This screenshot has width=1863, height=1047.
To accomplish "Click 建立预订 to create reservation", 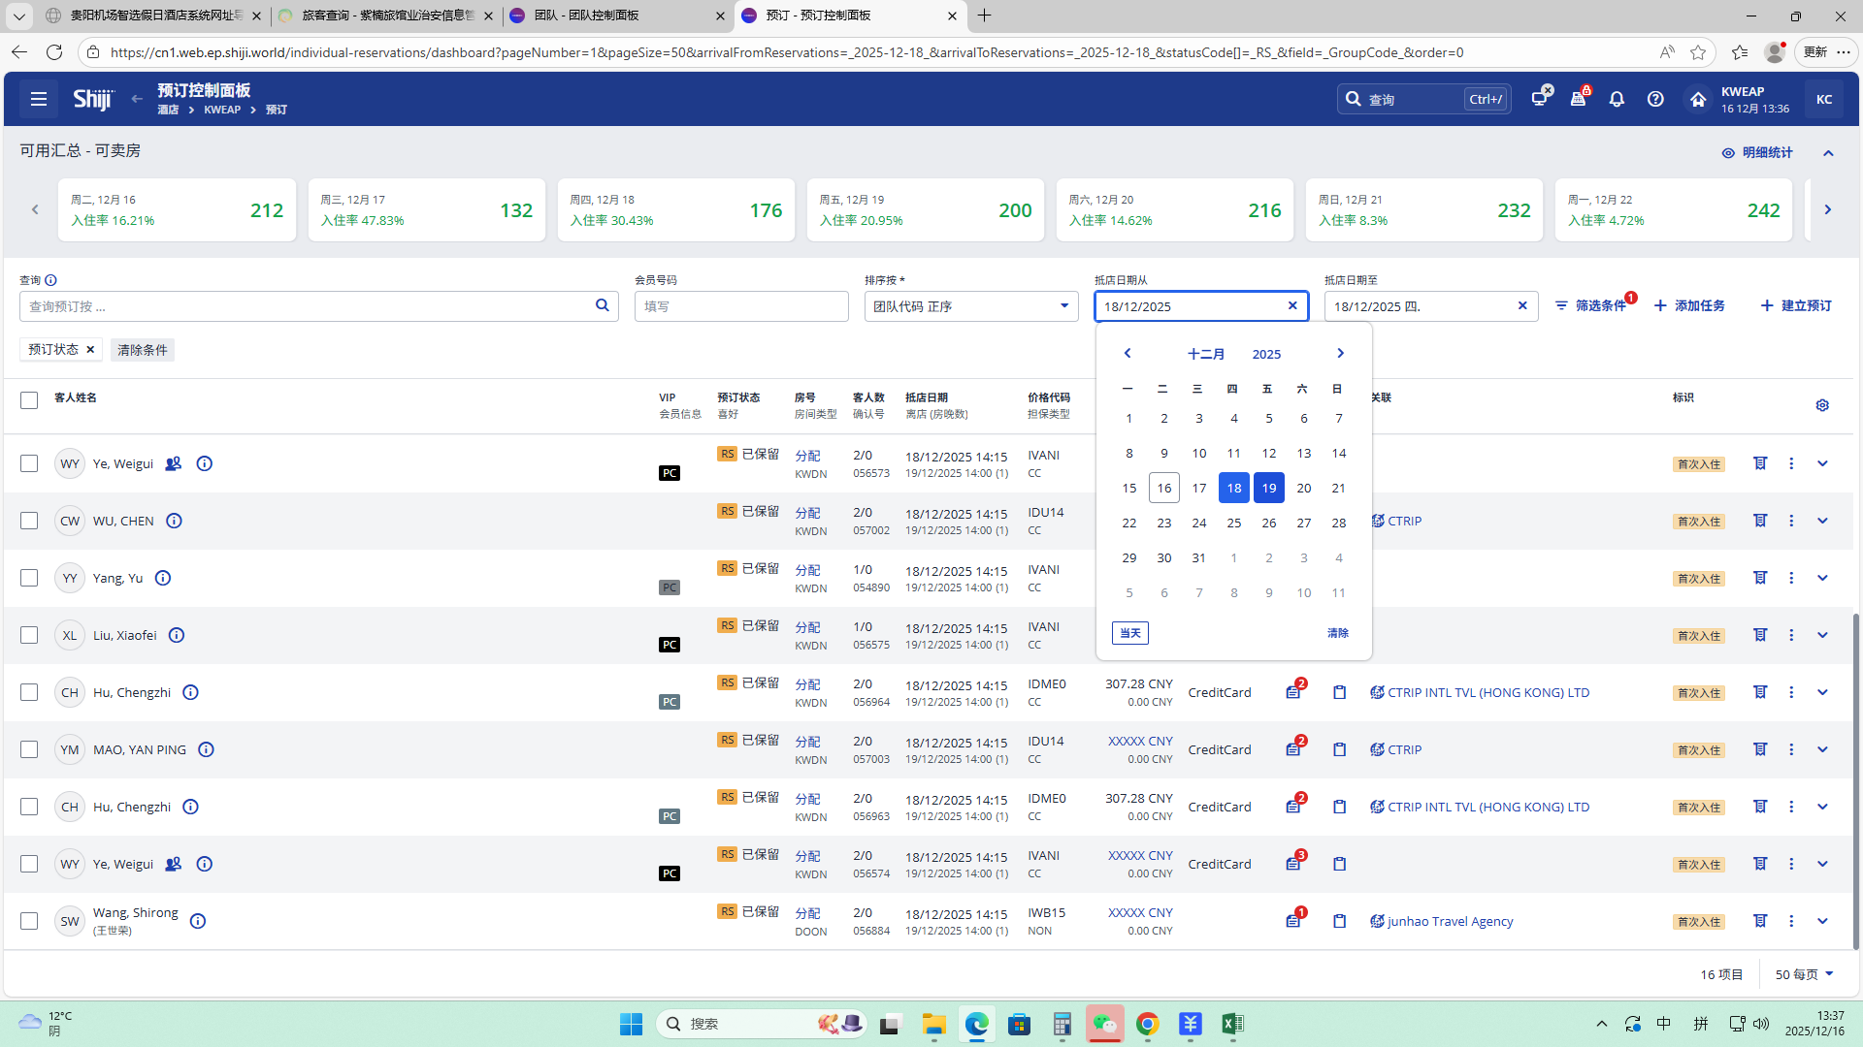I will pos(1795,305).
